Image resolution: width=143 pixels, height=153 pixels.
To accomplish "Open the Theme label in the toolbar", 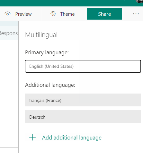I will coord(67,14).
